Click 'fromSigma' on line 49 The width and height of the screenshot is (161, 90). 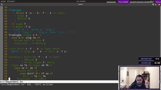pos(15,35)
